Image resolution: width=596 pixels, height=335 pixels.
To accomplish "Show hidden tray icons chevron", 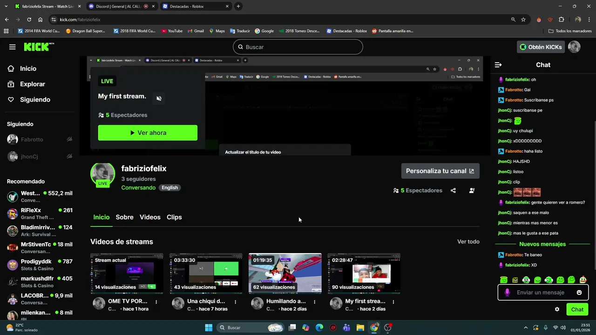I will pyautogui.click(x=526, y=328).
